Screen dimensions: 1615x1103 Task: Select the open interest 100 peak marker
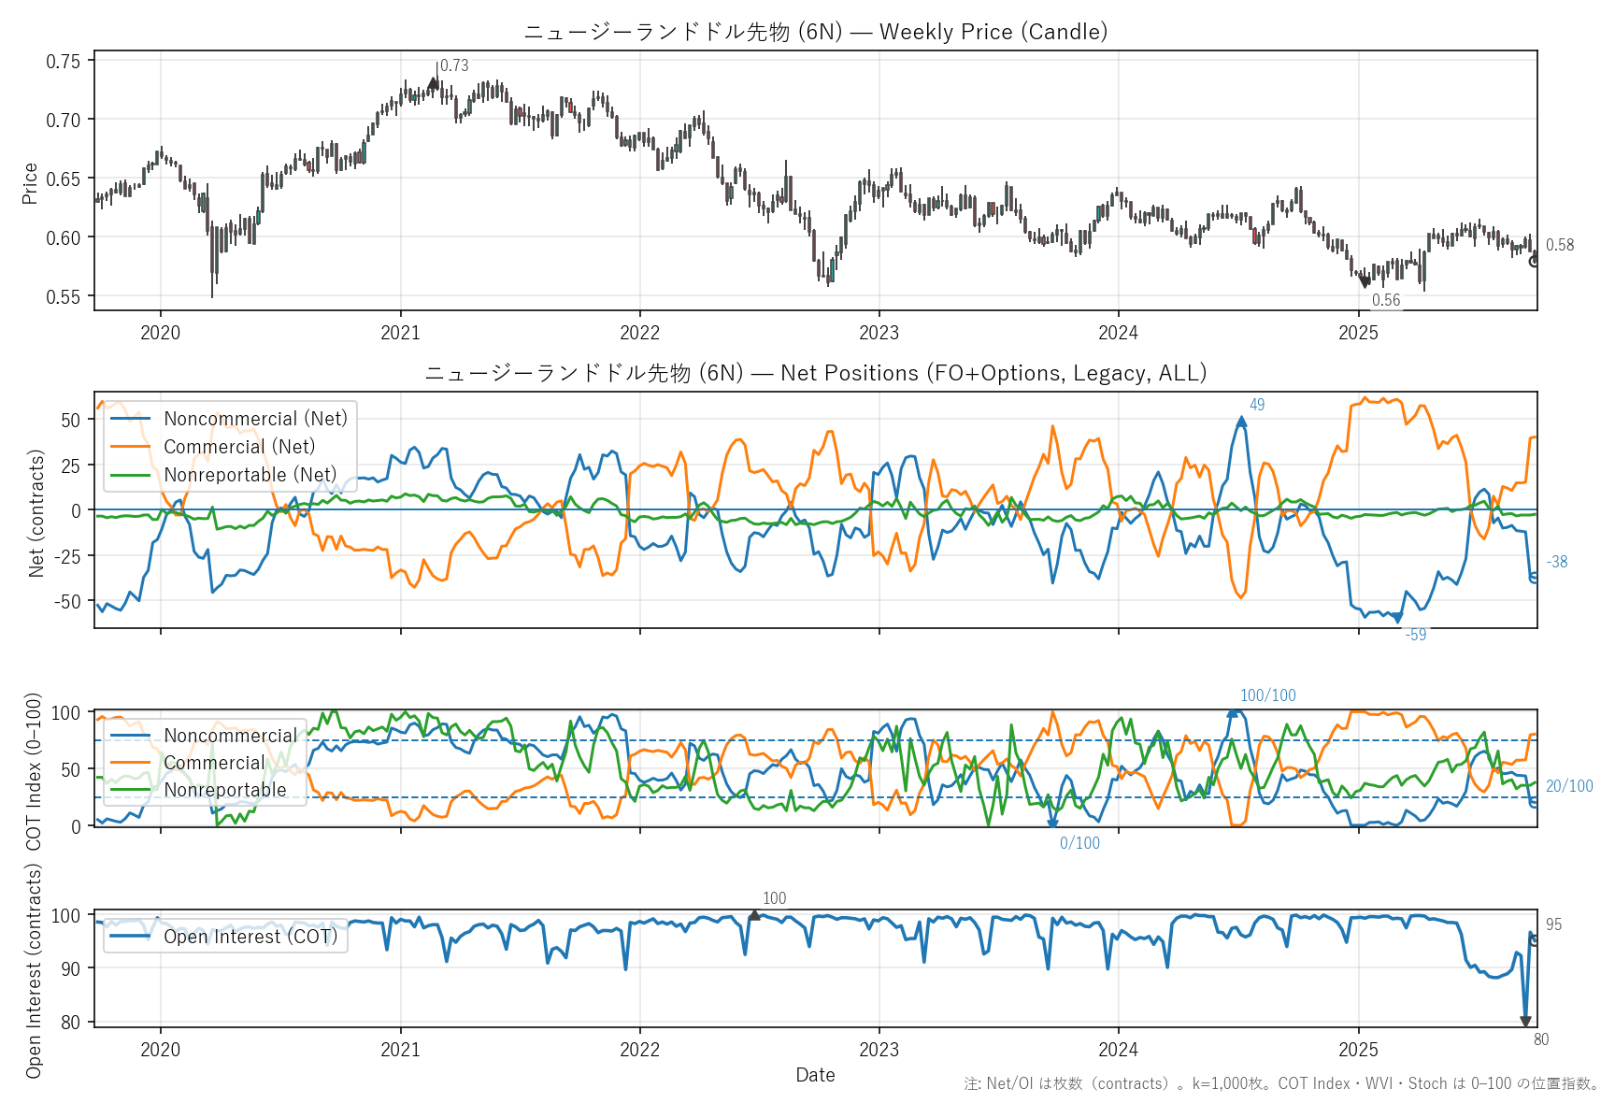pos(754,915)
